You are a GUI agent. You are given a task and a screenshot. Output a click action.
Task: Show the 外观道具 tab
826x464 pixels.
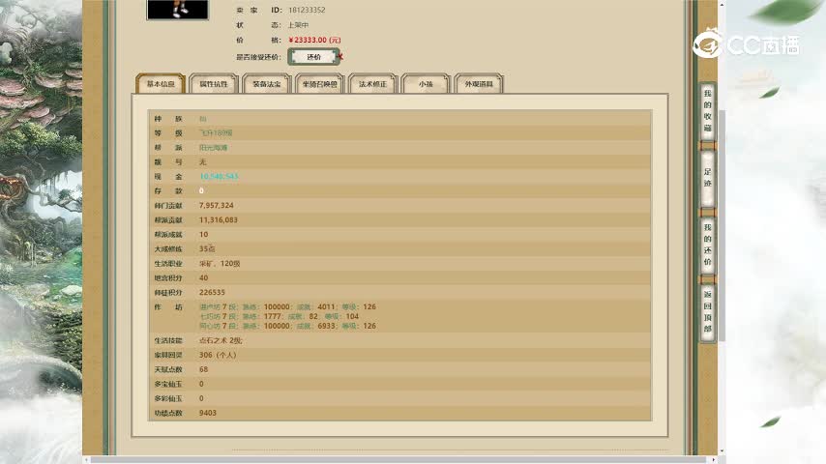pos(479,84)
